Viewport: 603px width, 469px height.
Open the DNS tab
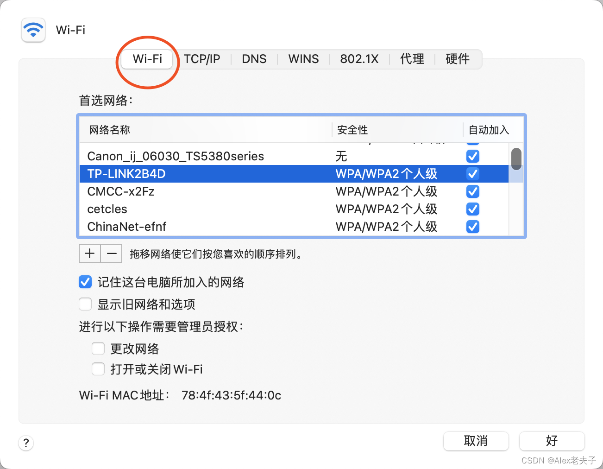point(254,59)
